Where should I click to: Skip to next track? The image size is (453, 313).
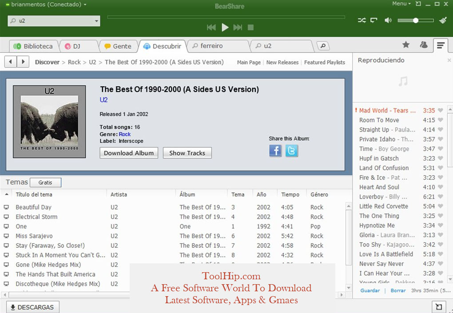238,27
